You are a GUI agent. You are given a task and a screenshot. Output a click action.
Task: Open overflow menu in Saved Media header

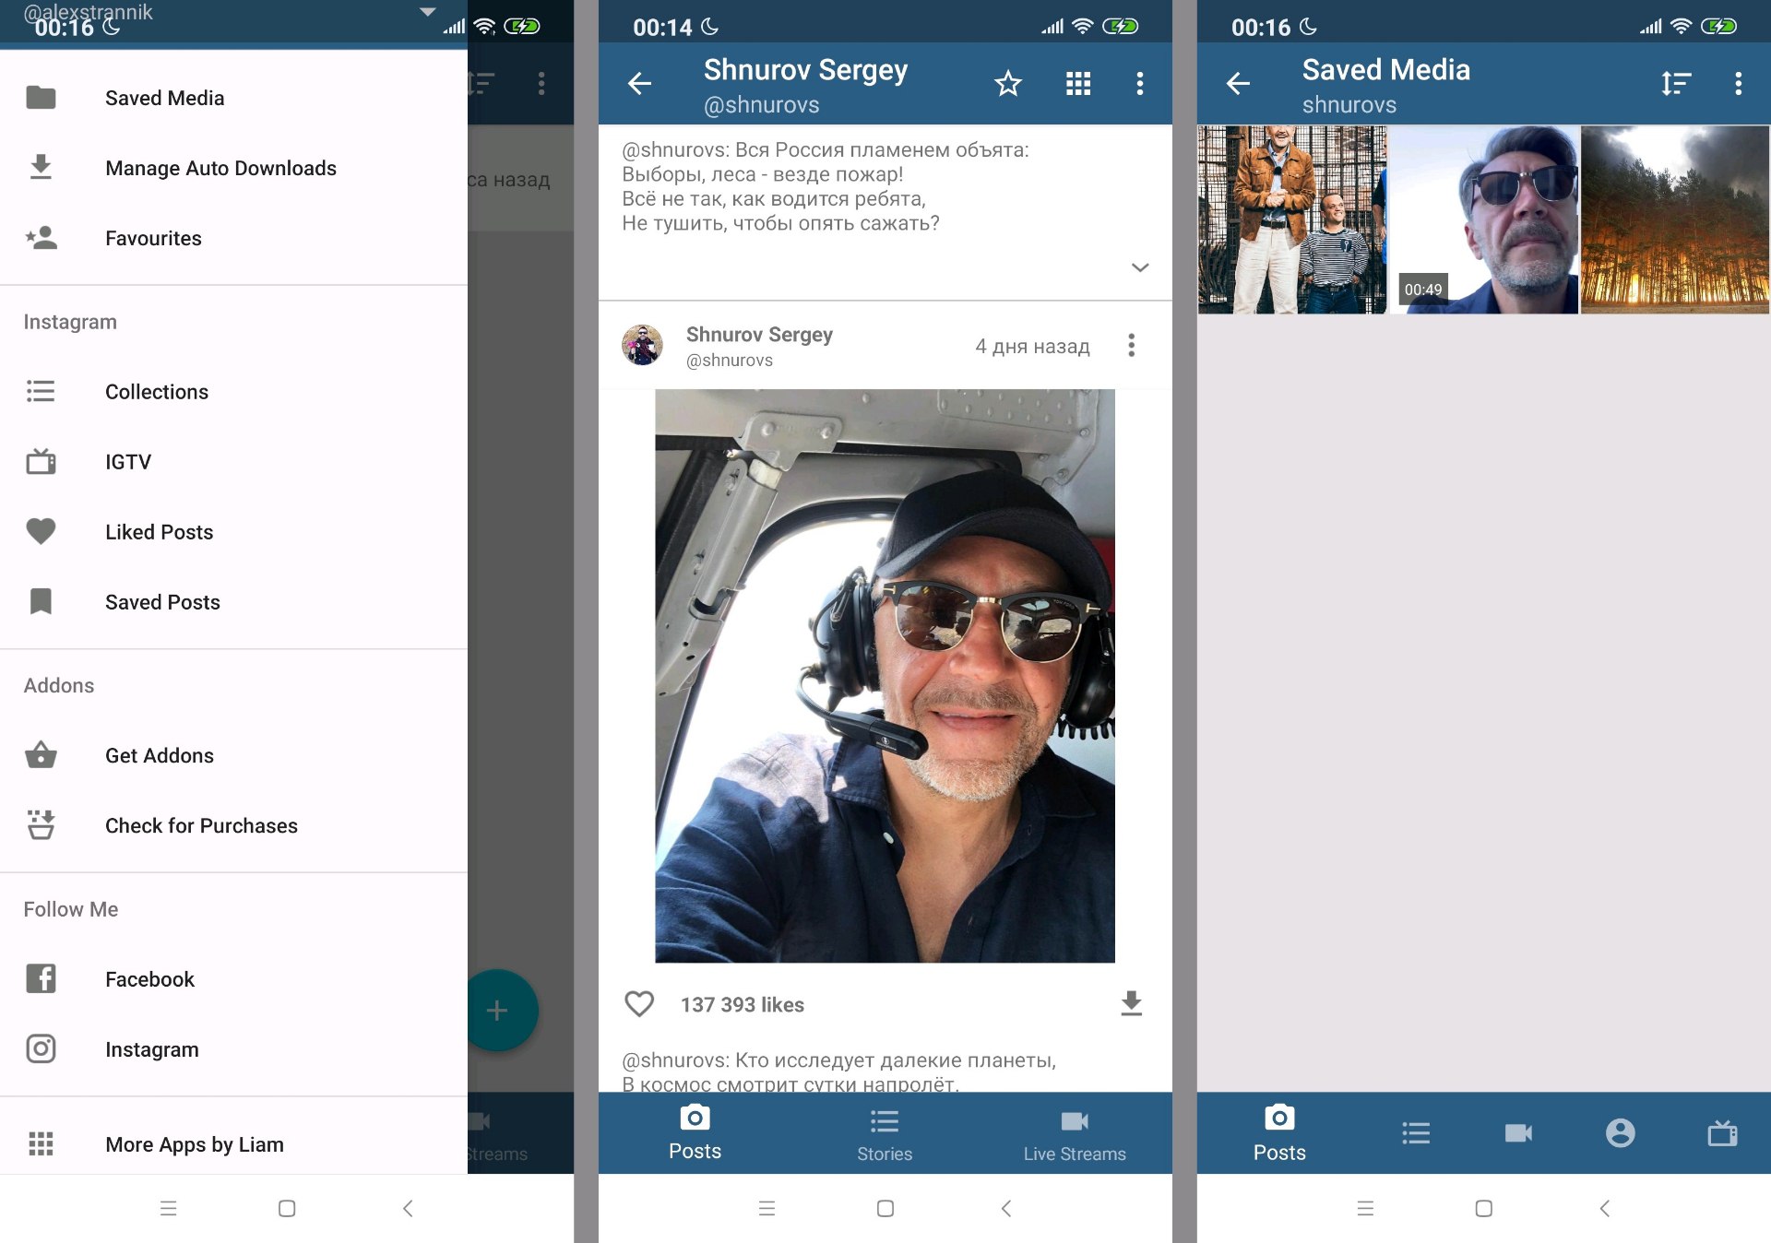(x=1739, y=84)
